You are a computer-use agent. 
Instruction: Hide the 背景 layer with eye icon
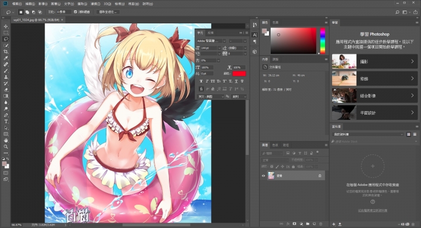[263, 176]
